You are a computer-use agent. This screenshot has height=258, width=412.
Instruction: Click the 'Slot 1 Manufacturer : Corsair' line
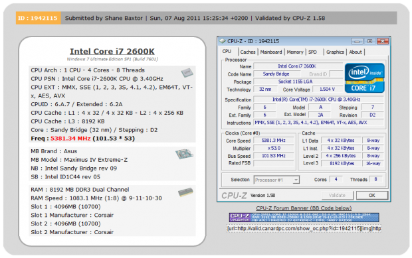click(x=72, y=216)
